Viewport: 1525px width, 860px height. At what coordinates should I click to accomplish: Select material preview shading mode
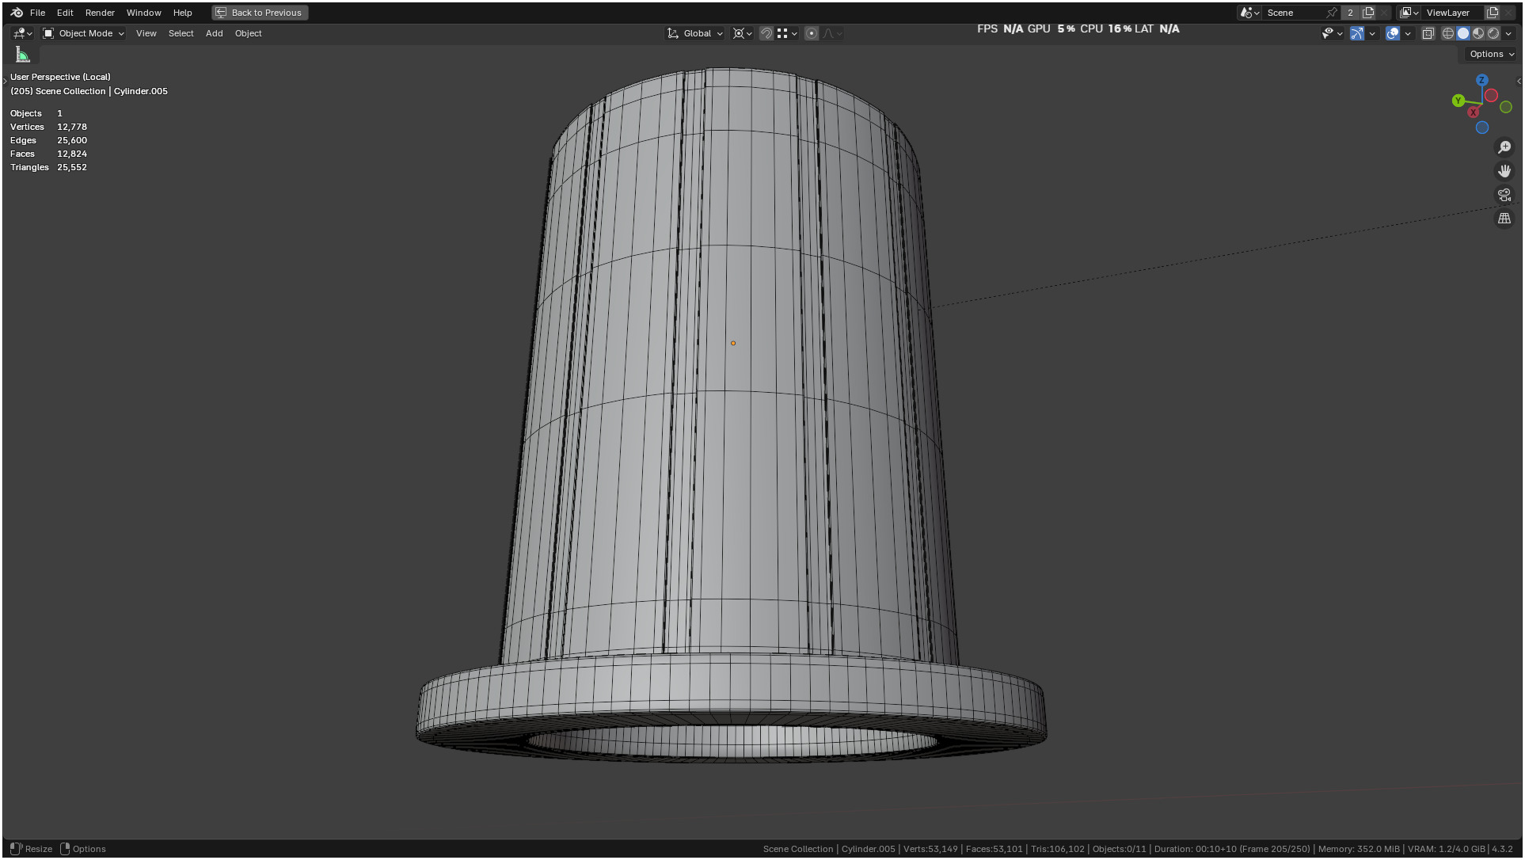pos(1478,33)
